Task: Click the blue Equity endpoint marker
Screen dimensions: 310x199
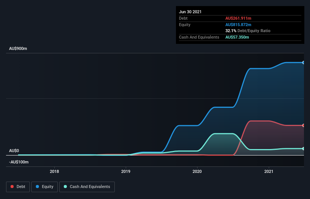Action: click(304, 62)
